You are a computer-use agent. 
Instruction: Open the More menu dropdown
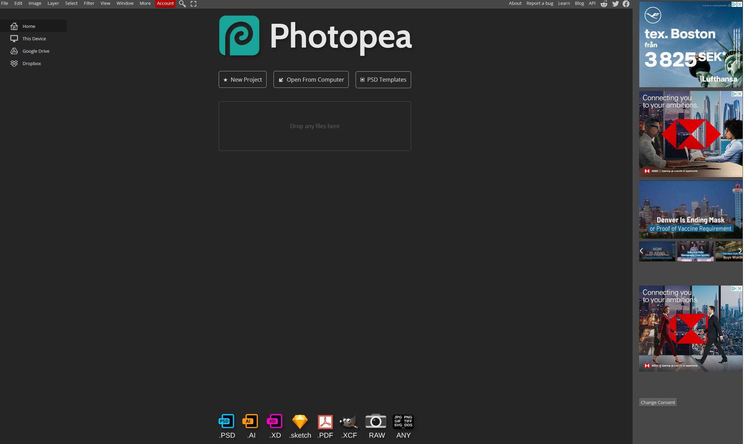click(x=145, y=3)
